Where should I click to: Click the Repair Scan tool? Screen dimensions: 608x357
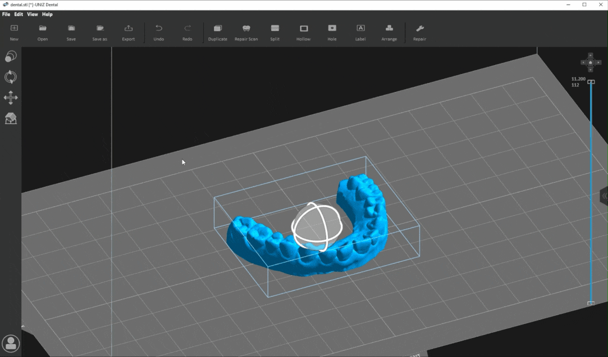point(246,32)
